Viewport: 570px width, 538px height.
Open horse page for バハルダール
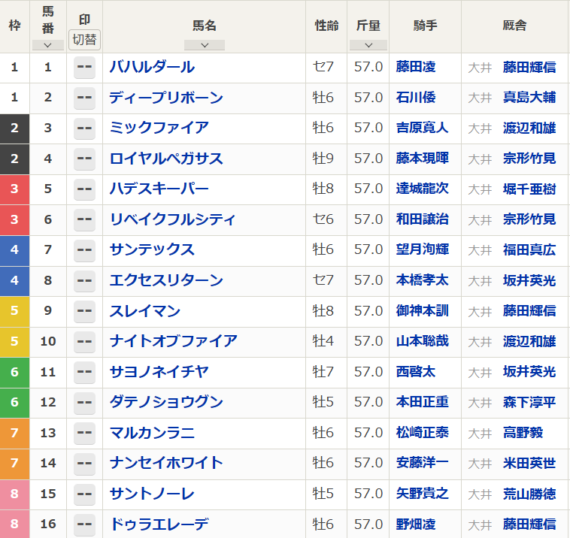[152, 67]
